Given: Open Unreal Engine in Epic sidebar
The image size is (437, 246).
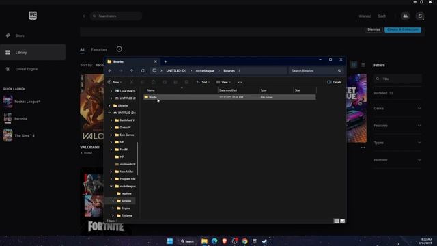Looking at the screenshot, I should tap(33, 69).
